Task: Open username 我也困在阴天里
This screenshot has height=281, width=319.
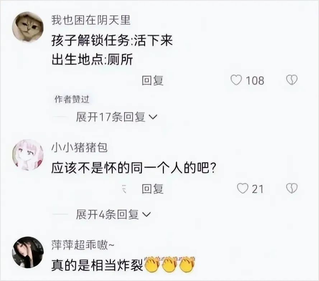Action: coord(91,20)
